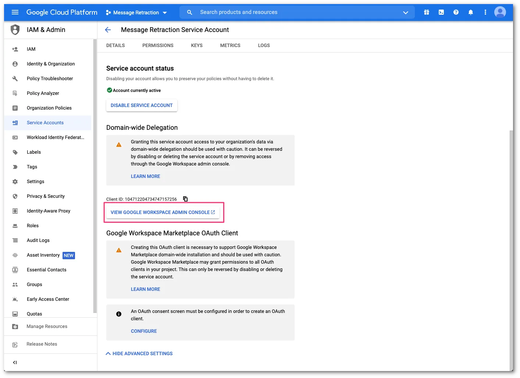
Task: Open the Message Retraction project dropdown
Action: click(136, 12)
